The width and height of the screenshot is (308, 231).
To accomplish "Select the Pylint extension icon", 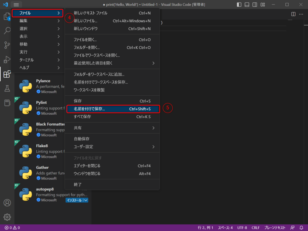I will tap(26, 108).
